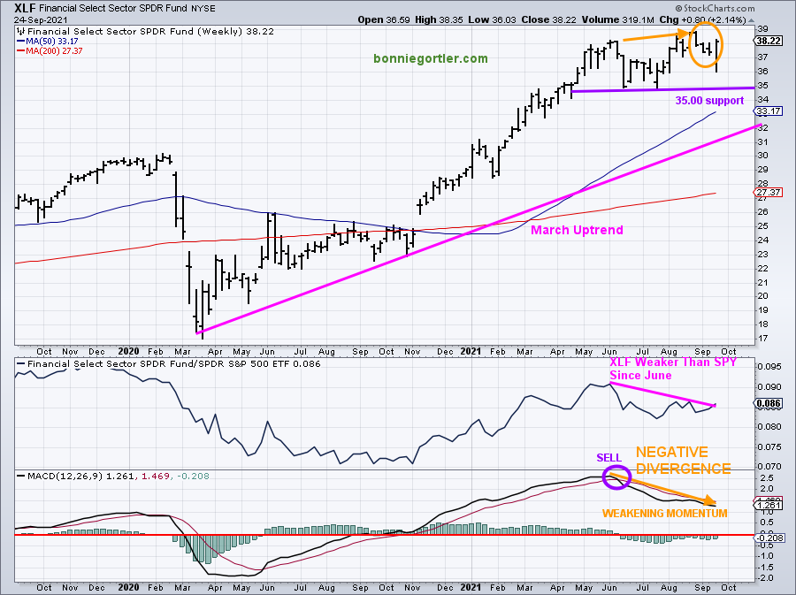Screen dimensions: 796x595
Task: Click the 2.5 label on the MACD axis
Action: tap(767, 477)
